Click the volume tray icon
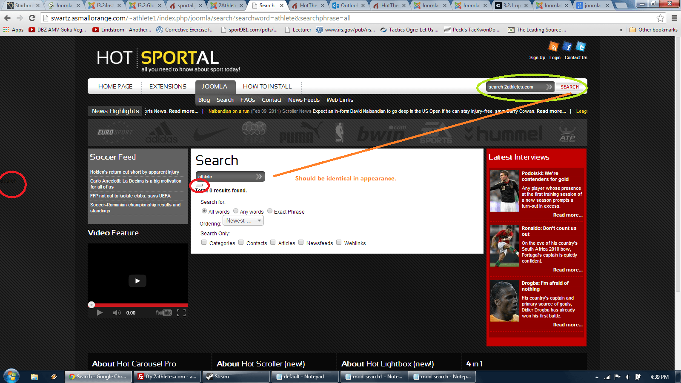Viewport: 681px width, 383px height. (x=628, y=377)
